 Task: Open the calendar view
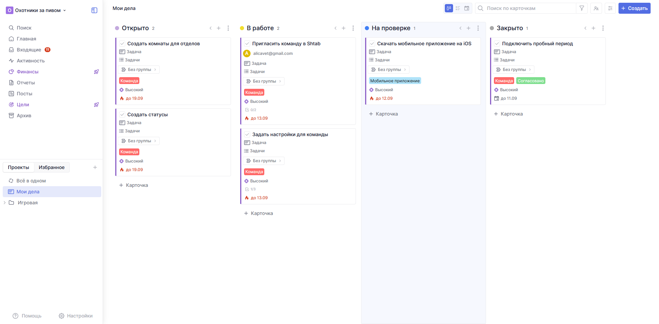pos(467,8)
